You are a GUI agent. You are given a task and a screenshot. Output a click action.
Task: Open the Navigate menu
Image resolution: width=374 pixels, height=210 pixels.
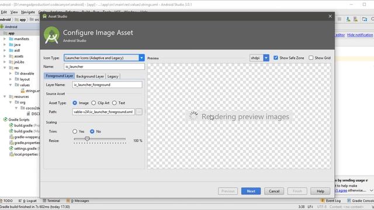point(28,12)
